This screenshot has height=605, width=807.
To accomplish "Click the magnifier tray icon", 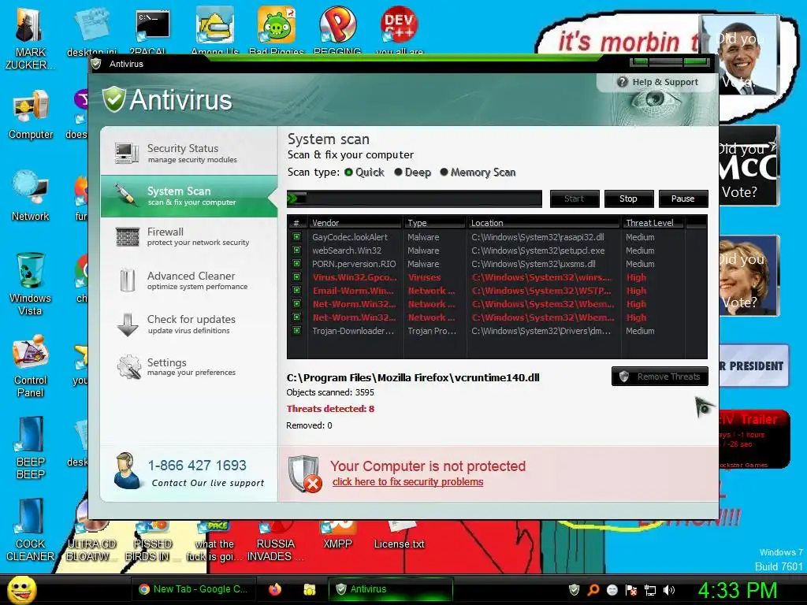I will tap(593, 590).
